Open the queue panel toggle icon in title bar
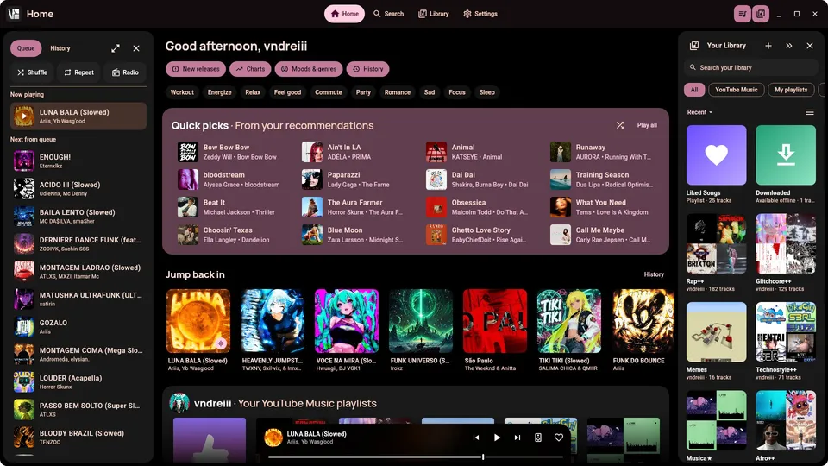The height and width of the screenshot is (466, 828). 743,14
